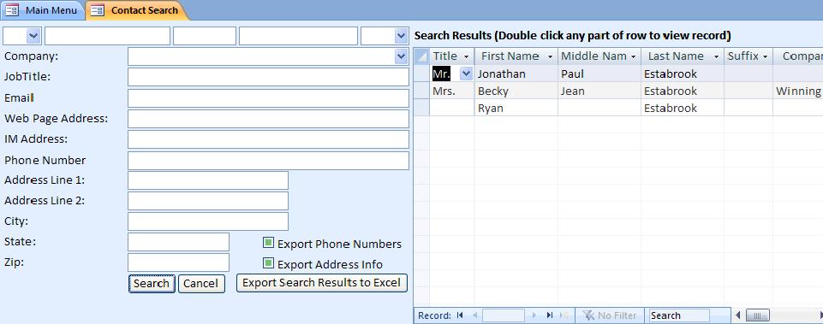Click the record number box

[x=504, y=315]
